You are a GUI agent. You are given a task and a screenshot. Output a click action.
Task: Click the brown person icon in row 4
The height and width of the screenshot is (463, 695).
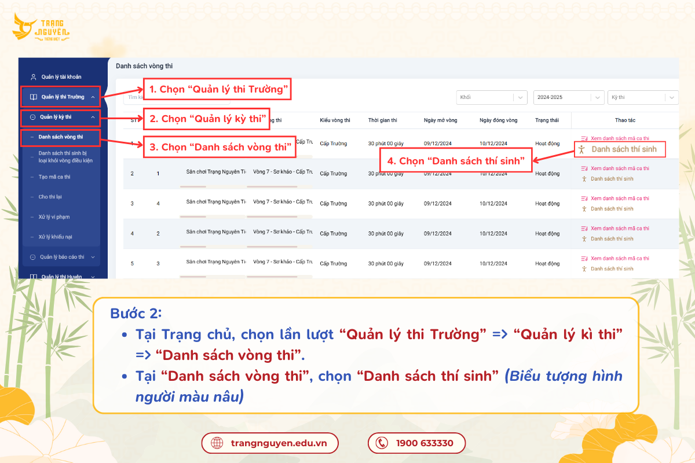[x=584, y=239]
